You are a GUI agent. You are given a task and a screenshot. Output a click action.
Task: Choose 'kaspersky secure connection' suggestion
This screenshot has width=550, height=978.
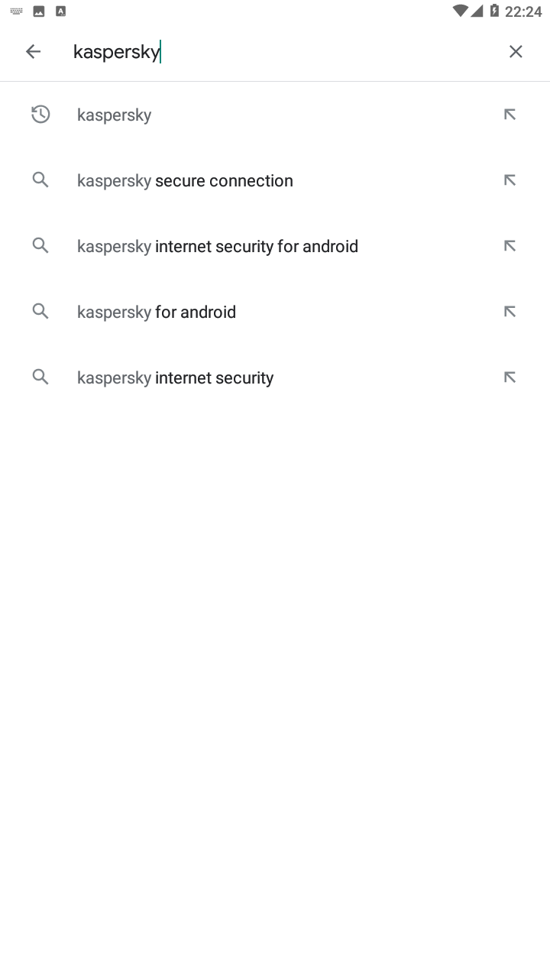185,180
